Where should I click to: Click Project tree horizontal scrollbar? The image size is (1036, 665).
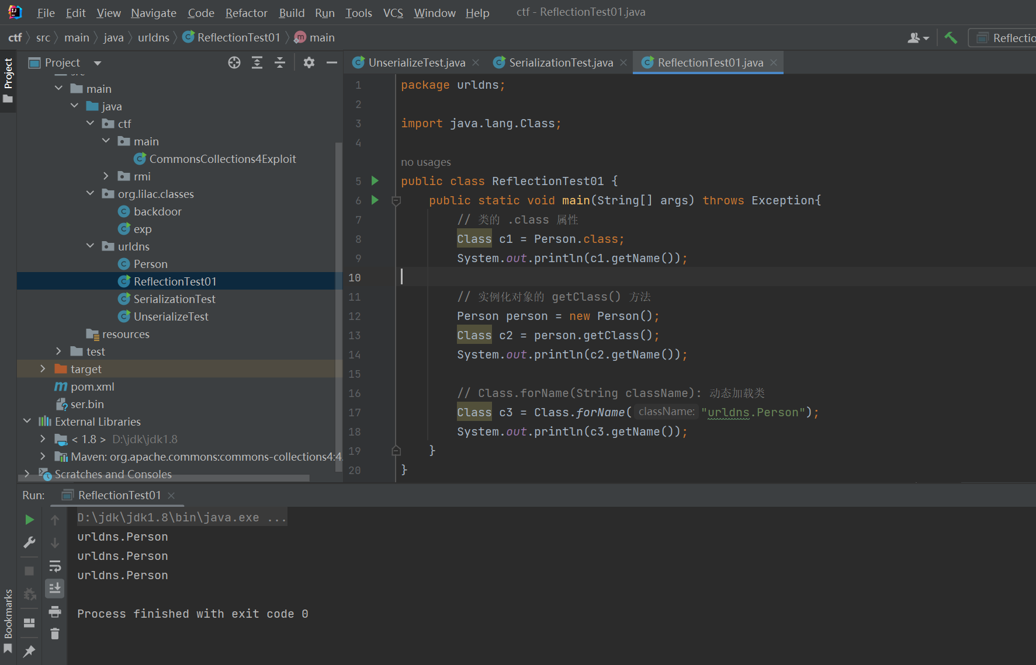pos(164,478)
